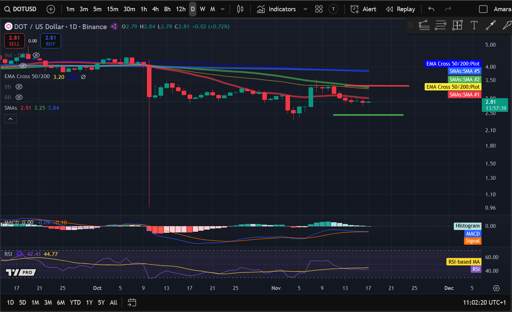Select the D daily timeframe
The height and width of the screenshot is (312, 512).
coord(193,9)
